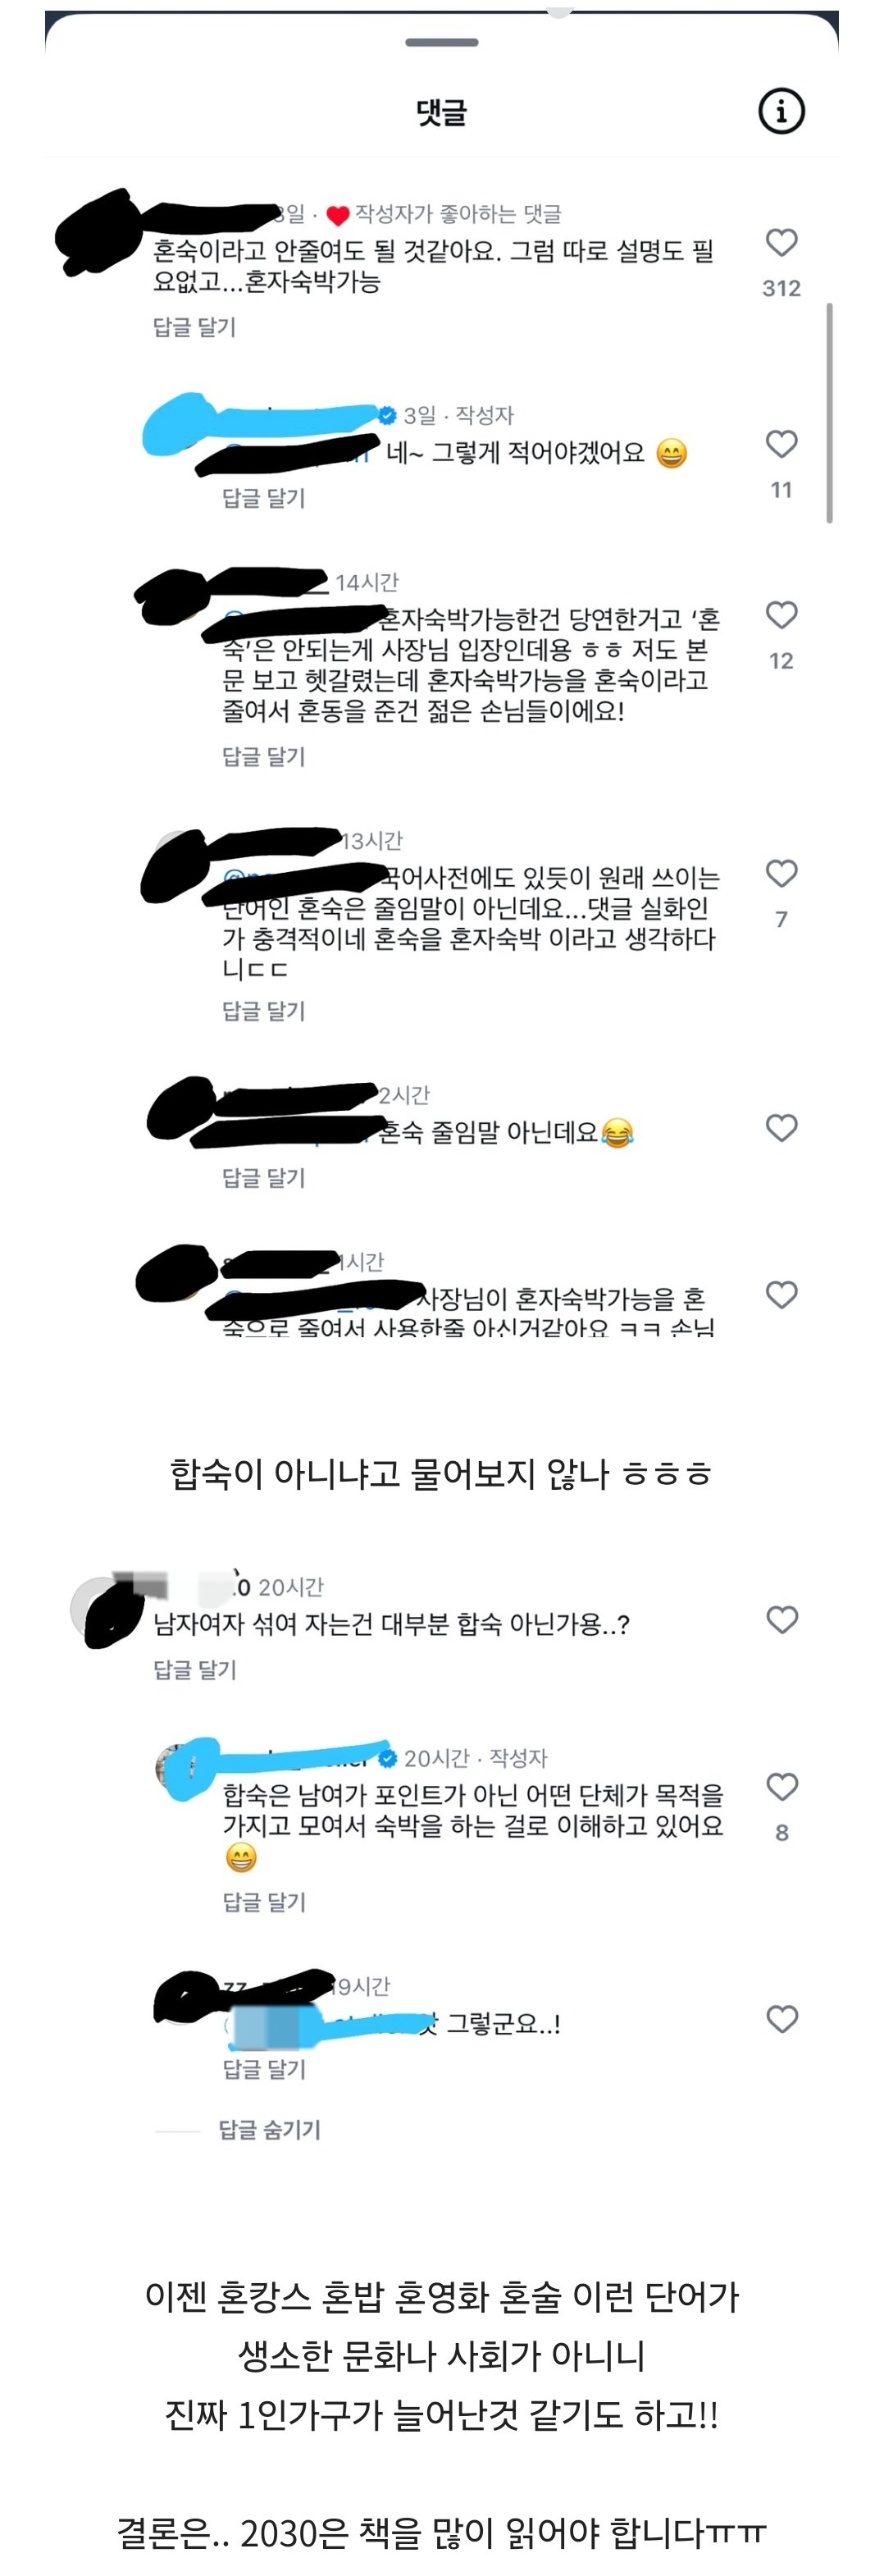Grab the sheet drag handle at top

(x=442, y=43)
